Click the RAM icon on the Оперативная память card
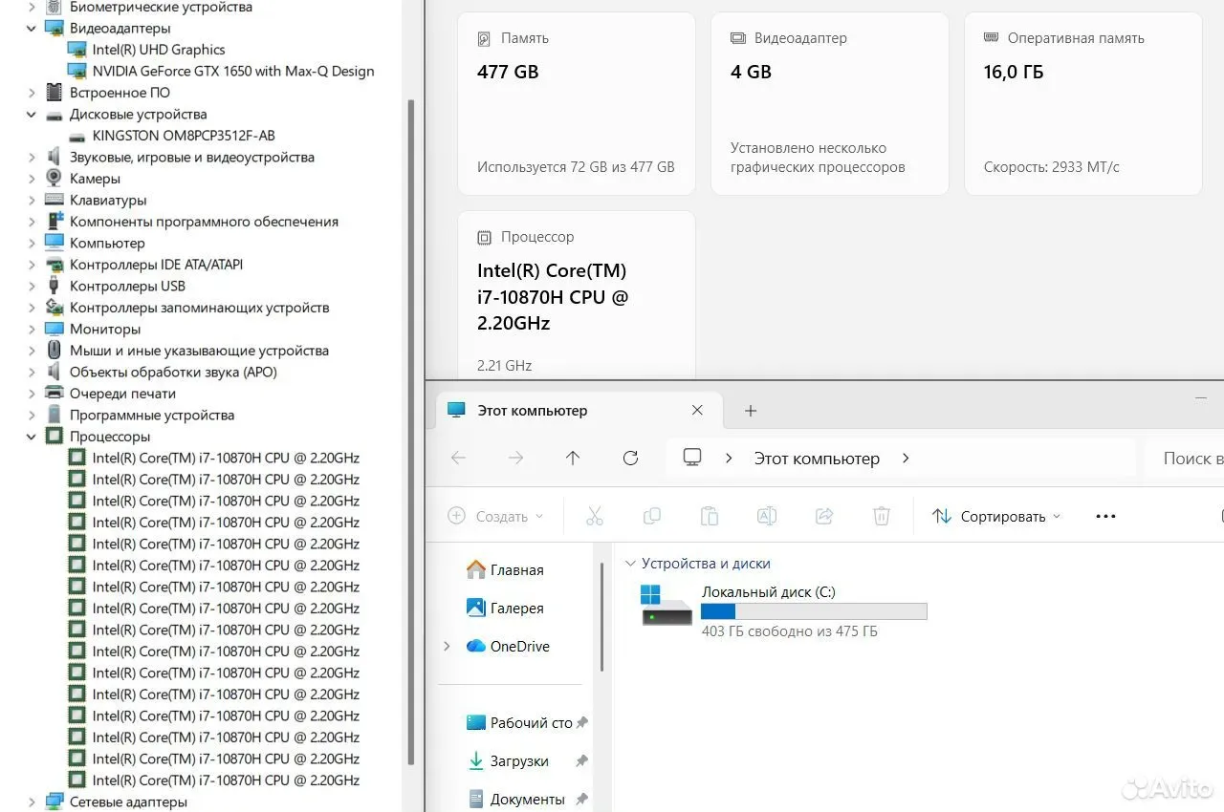 [x=992, y=38]
